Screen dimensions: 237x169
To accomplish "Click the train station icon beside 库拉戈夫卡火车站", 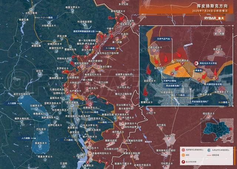I will [196, 63].
